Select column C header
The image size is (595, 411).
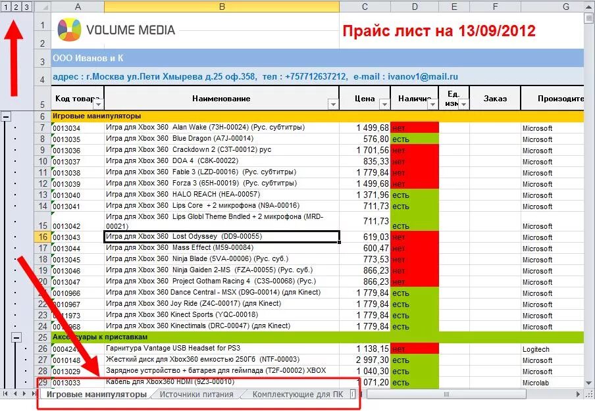coord(365,7)
